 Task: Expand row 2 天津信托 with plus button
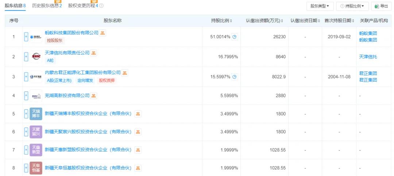point(26,57)
